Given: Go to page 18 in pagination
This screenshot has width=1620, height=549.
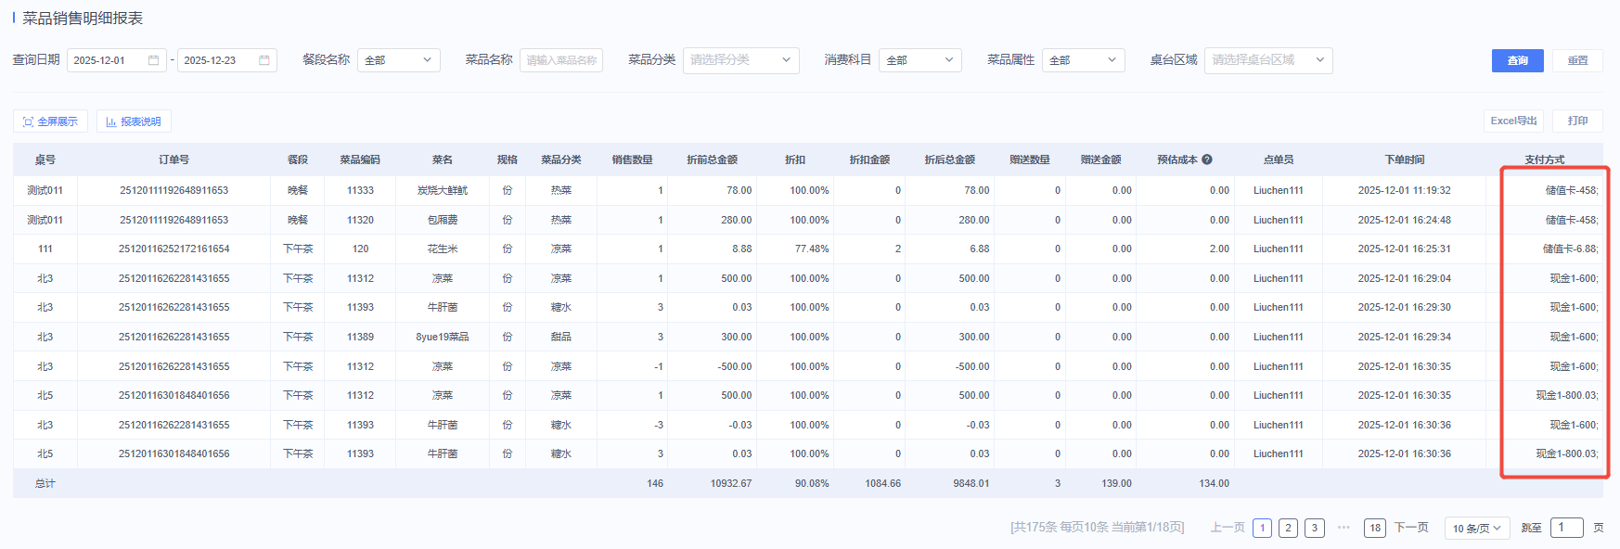Looking at the screenshot, I should pyautogui.click(x=1375, y=528).
